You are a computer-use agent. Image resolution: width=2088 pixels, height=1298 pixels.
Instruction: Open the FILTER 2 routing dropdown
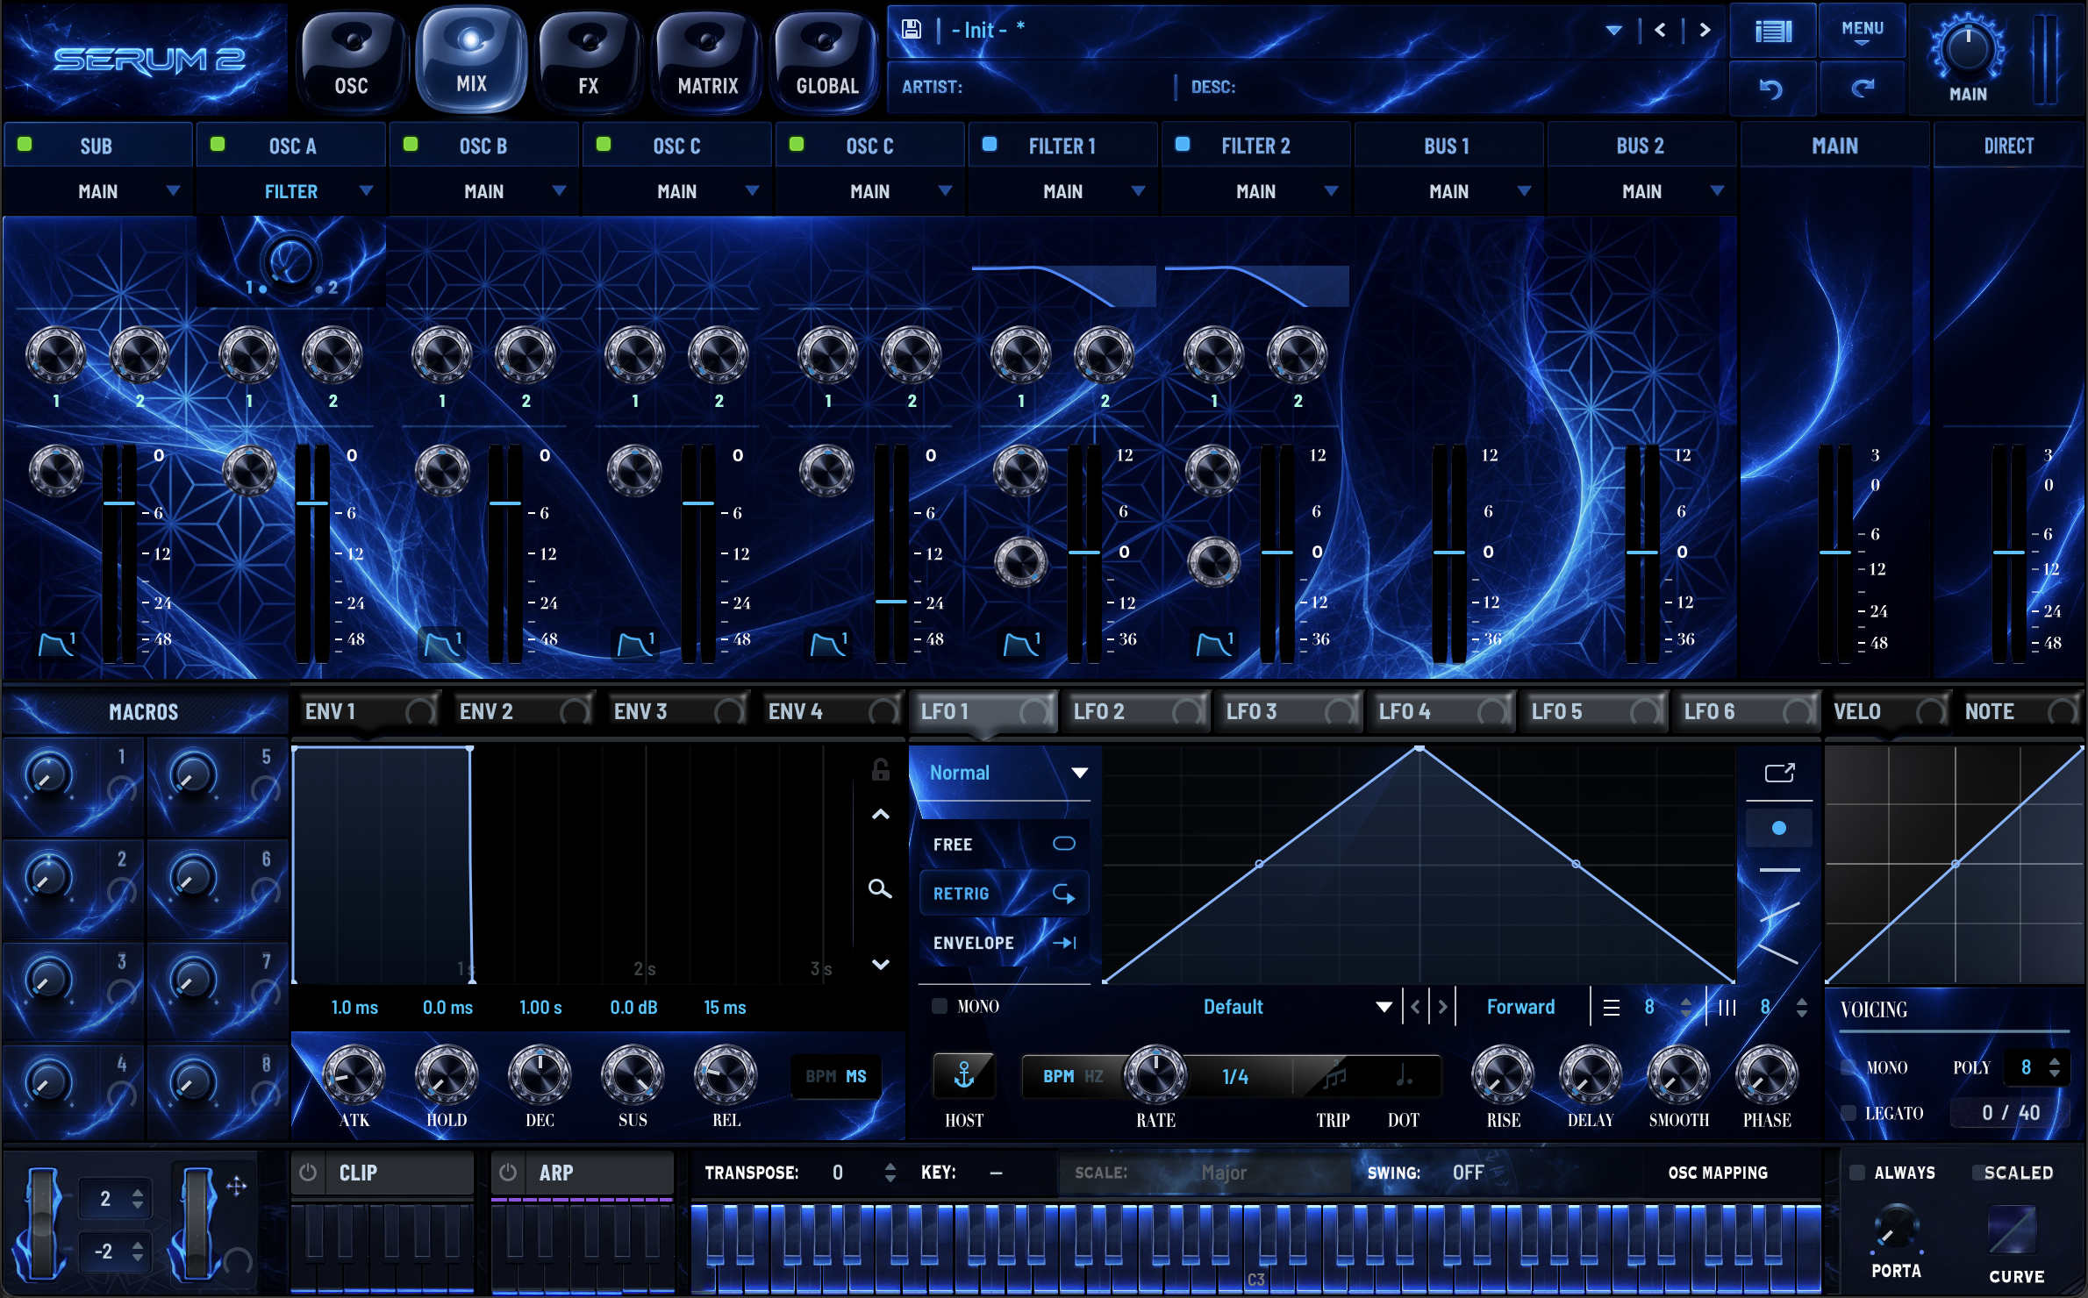[1256, 191]
